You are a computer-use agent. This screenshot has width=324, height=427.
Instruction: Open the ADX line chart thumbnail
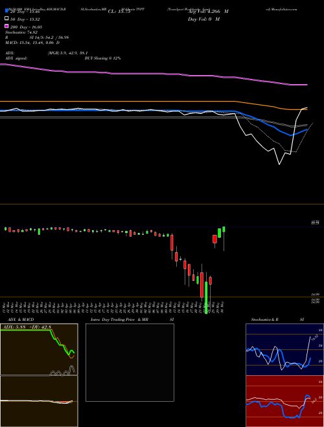39,349
